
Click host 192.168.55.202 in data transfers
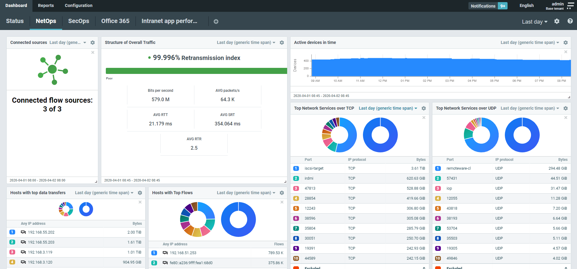click(41, 232)
